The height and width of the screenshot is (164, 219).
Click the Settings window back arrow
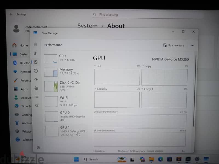(x=11, y=14)
